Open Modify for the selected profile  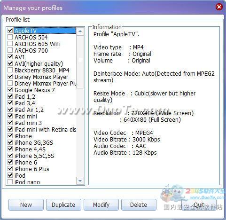click(x=101, y=204)
